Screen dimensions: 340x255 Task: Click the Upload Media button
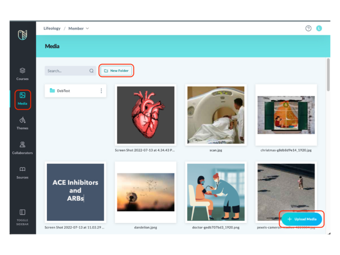click(302, 219)
